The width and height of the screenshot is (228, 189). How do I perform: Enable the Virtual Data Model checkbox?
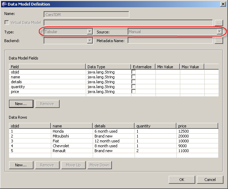(7, 23)
